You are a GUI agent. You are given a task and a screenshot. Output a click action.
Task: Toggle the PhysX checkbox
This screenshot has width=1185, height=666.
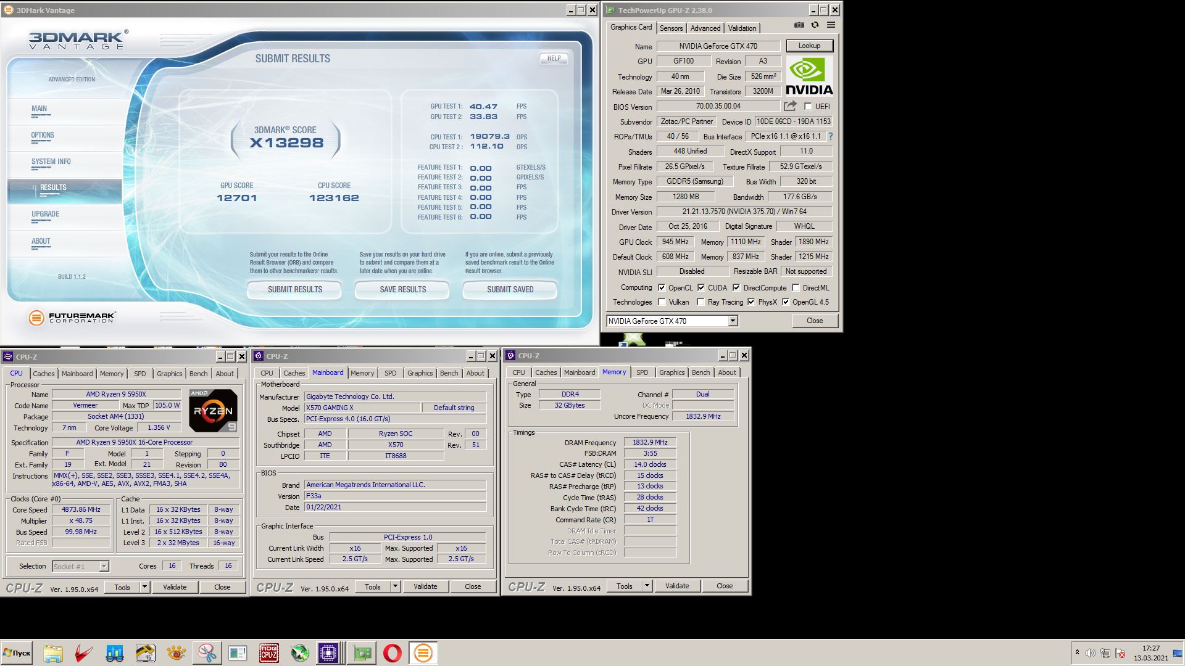pos(751,302)
